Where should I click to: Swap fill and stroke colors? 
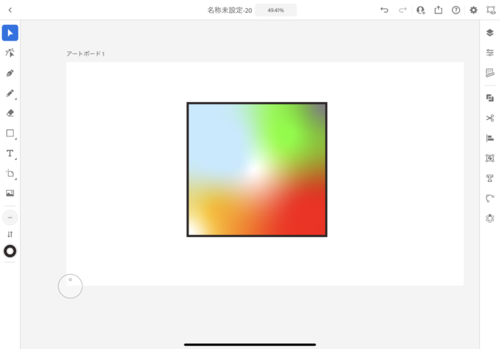click(10, 235)
